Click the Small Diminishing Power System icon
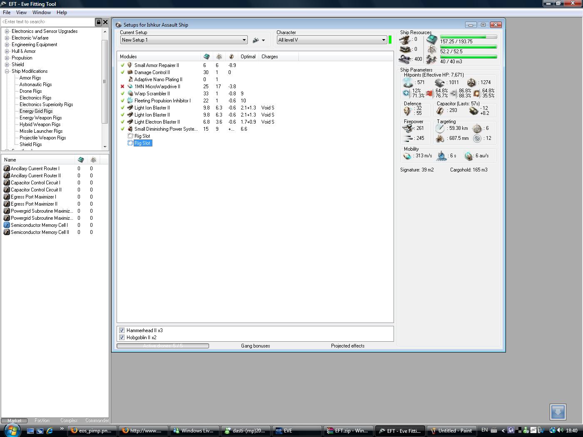This screenshot has height=437, width=583. tap(130, 129)
